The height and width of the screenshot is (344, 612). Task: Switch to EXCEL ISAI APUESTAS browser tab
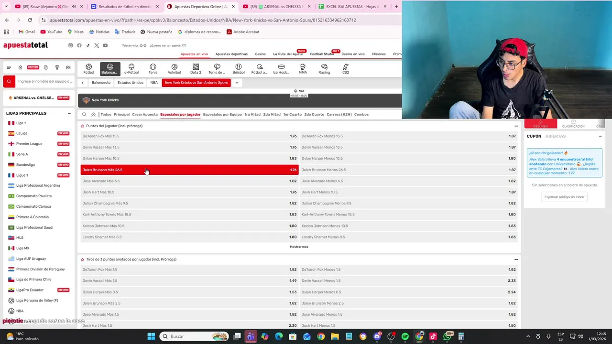[x=351, y=7]
